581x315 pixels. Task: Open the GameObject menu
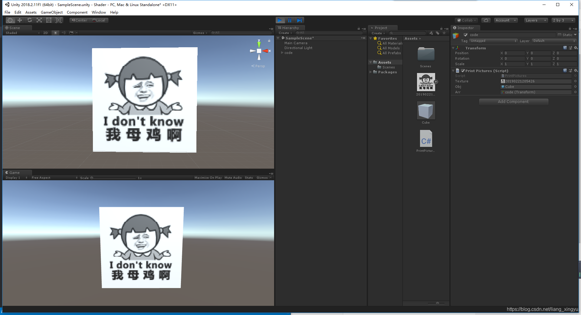point(52,12)
